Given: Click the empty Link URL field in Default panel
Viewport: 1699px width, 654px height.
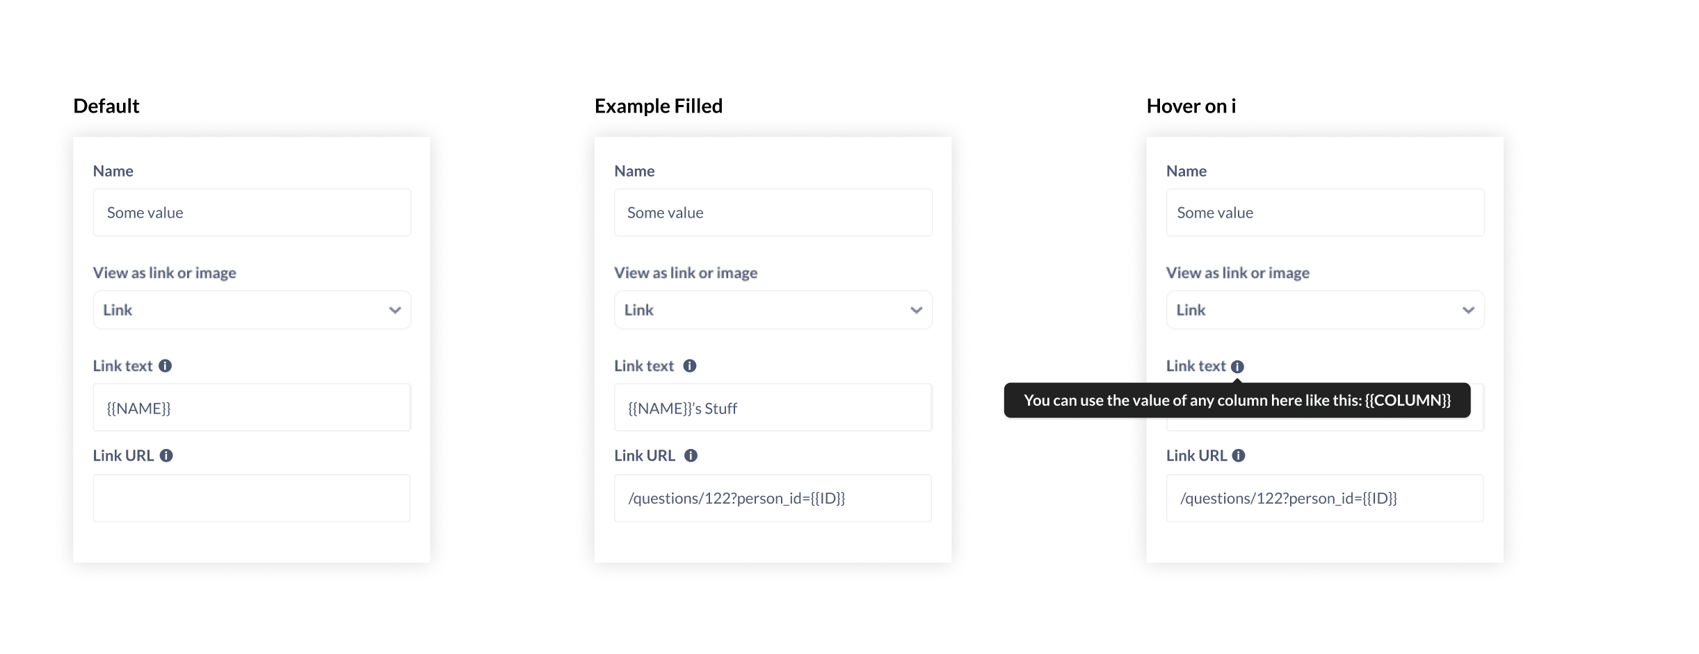Looking at the screenshot, I should tap(251, 498).
